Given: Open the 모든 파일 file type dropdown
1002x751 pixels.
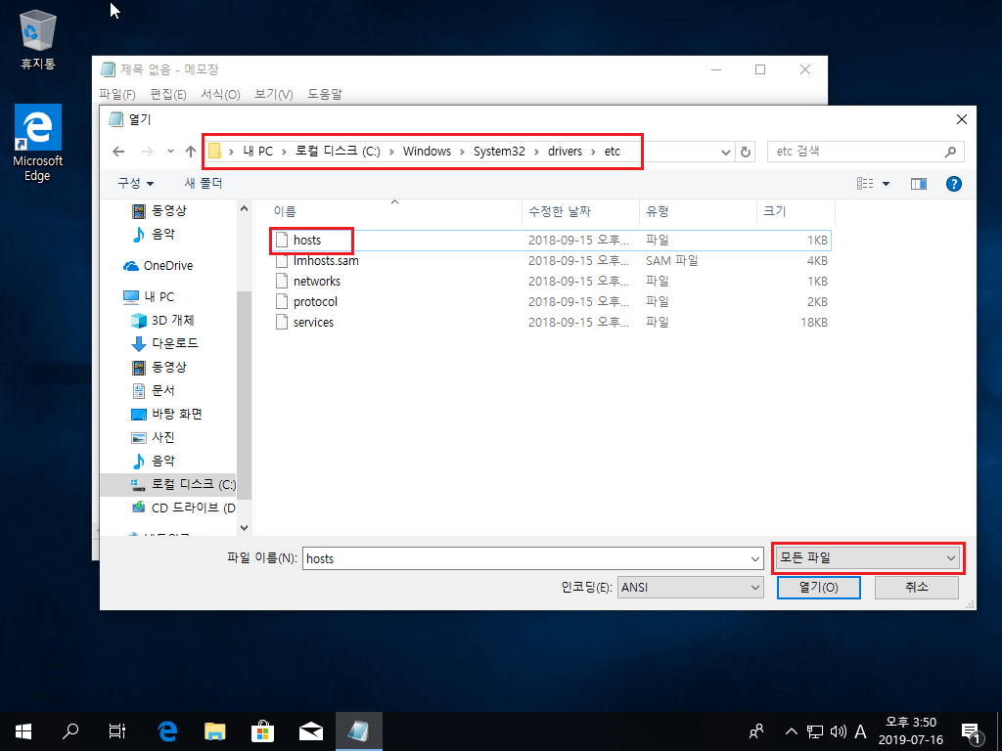Looking at the screenshot, I should (867, 557).
